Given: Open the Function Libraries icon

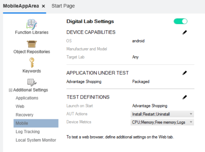Looking at the screenshot, I should (x=32, y=24).
